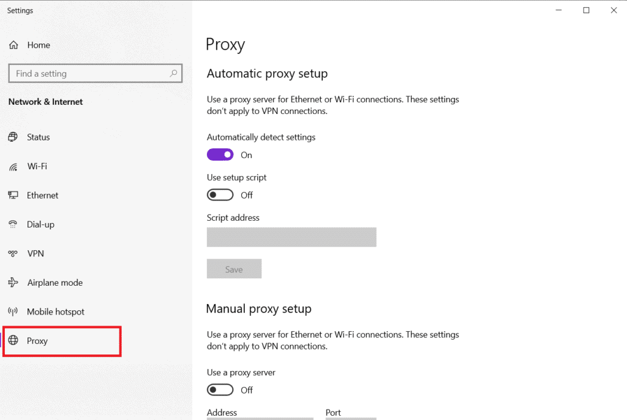Viewport: 627px width, 420px height.
Task: Turn on Use a proxy server
Action: pos(220,389)
